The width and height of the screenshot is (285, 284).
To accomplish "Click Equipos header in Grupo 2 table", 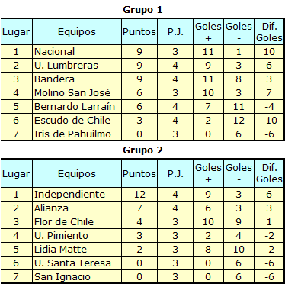I will (x=77, y=174).
